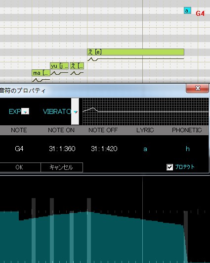Viewport: 210px width, 263px height.
Task: Click vibrato wave icon under yu note
Action: [59, 73]
